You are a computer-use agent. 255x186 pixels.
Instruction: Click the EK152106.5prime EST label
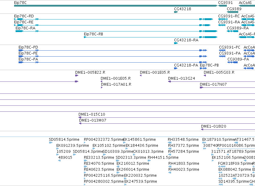228,158
